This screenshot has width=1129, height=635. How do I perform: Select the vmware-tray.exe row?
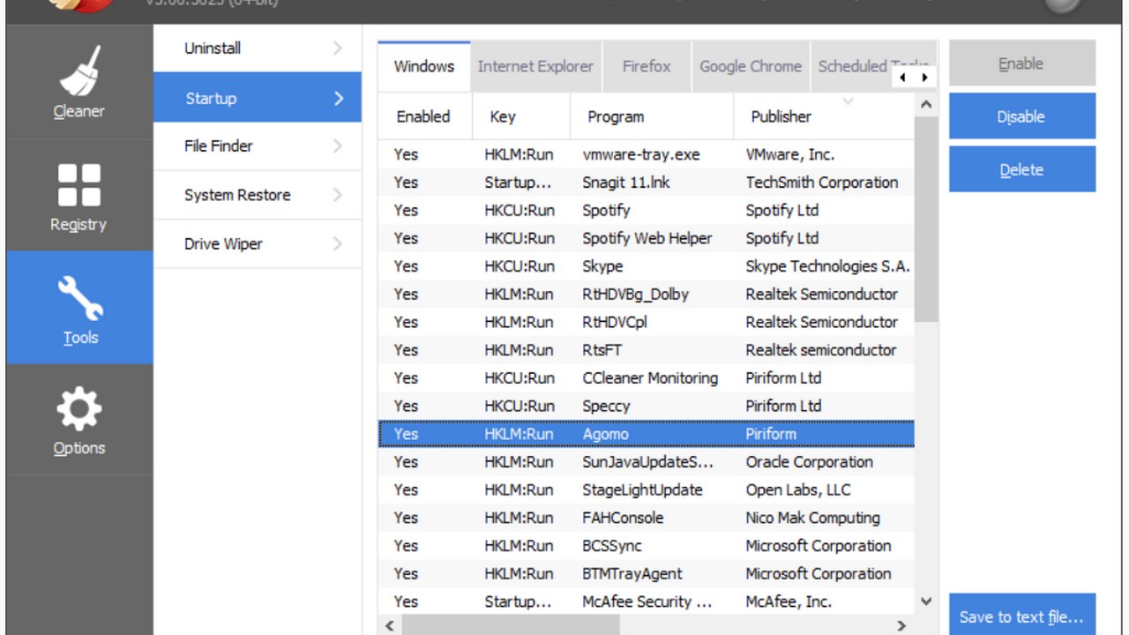point(647,154)
